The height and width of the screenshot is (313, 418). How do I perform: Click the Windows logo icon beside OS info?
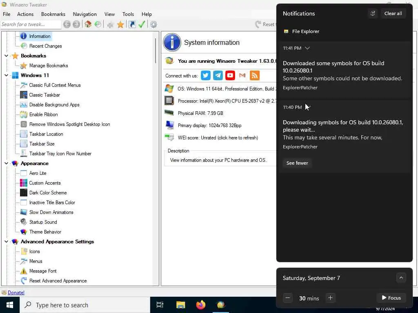coord(169,88)
